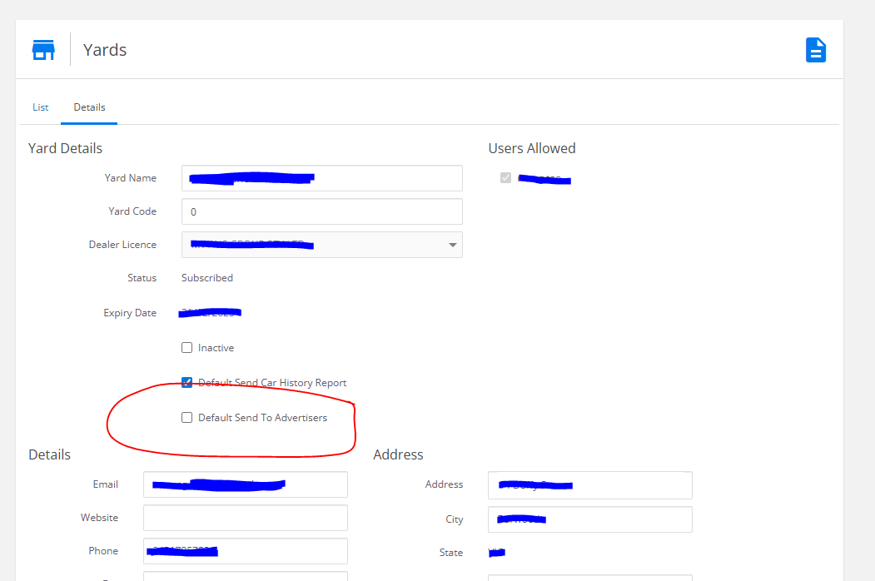Uncheck Default Send Car History Report
Image resolution: width=875 pixels, height=581 pixels.
pos(187,383)
